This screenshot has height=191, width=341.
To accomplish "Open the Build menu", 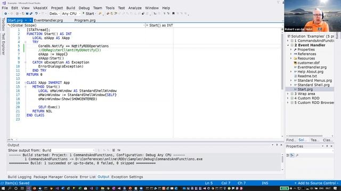I will (x=71, y=8).
